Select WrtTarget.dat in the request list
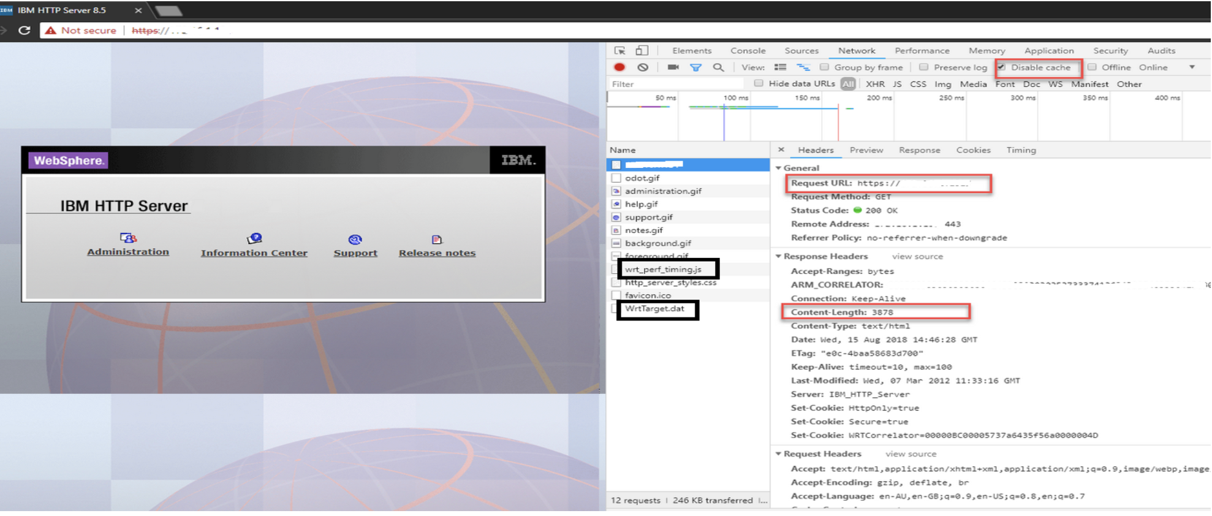The image size is (1212, 516). (654, 308)
